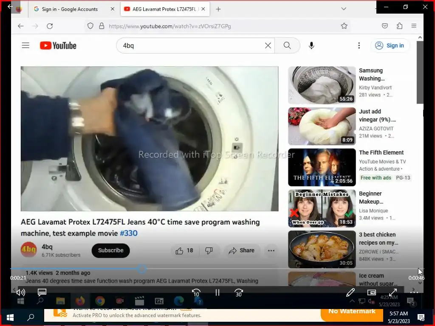Open a new Firefox tab
435x326 pixels.
(x=218, y=9)
